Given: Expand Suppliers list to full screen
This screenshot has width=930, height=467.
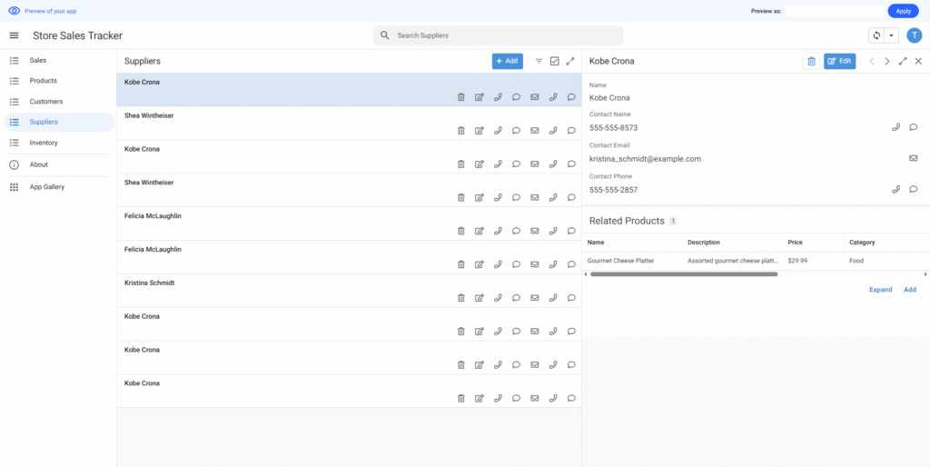Looking at the screenshot, I should (570, 61).
